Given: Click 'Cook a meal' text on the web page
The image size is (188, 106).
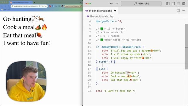Looking at the screenshot, I should tap(19, 27).
